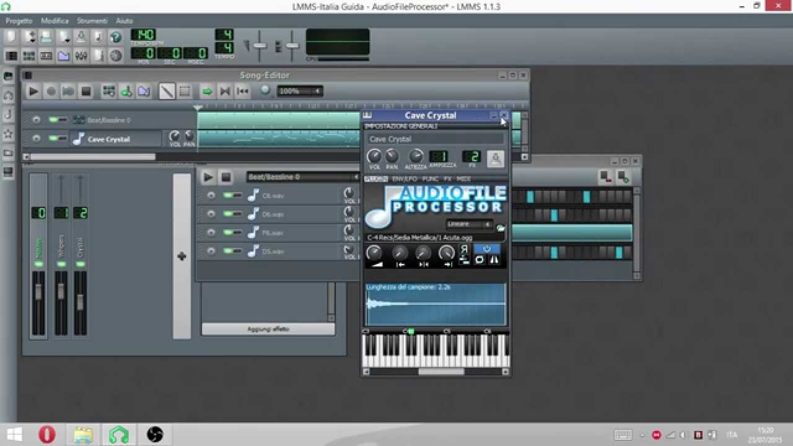The height and width of the screenshot is (446, 793).
Task: Open the Lineare interpolation dropdown
Action: pos(469,224)
